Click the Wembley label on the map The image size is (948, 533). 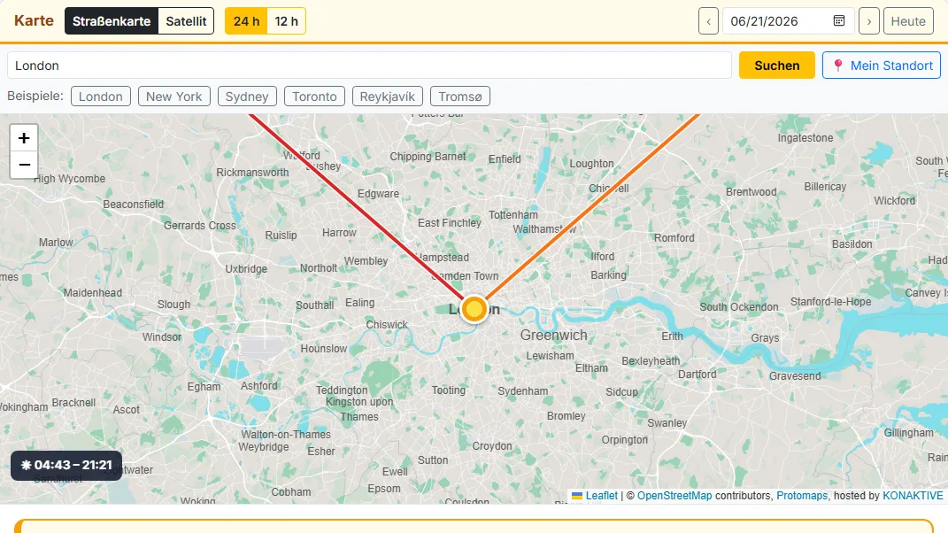366,261
